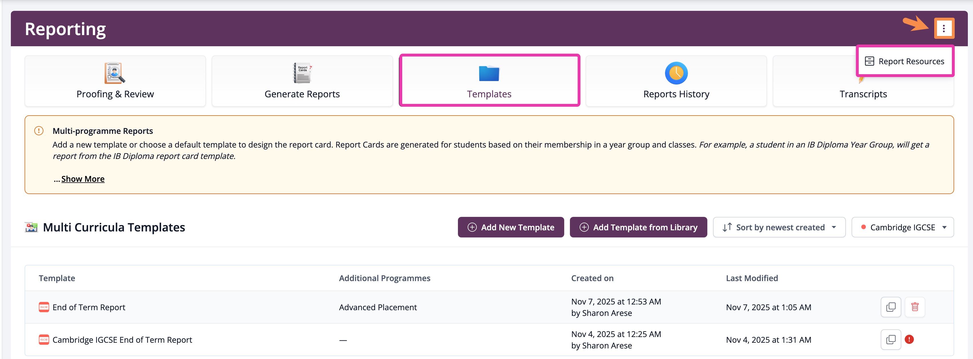Screen dimensions: 973x359
Task: Open the End of Term Report template
Action: tap(88, 307)
